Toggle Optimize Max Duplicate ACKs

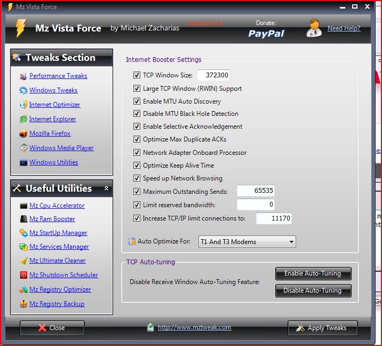tap(137, 139)
